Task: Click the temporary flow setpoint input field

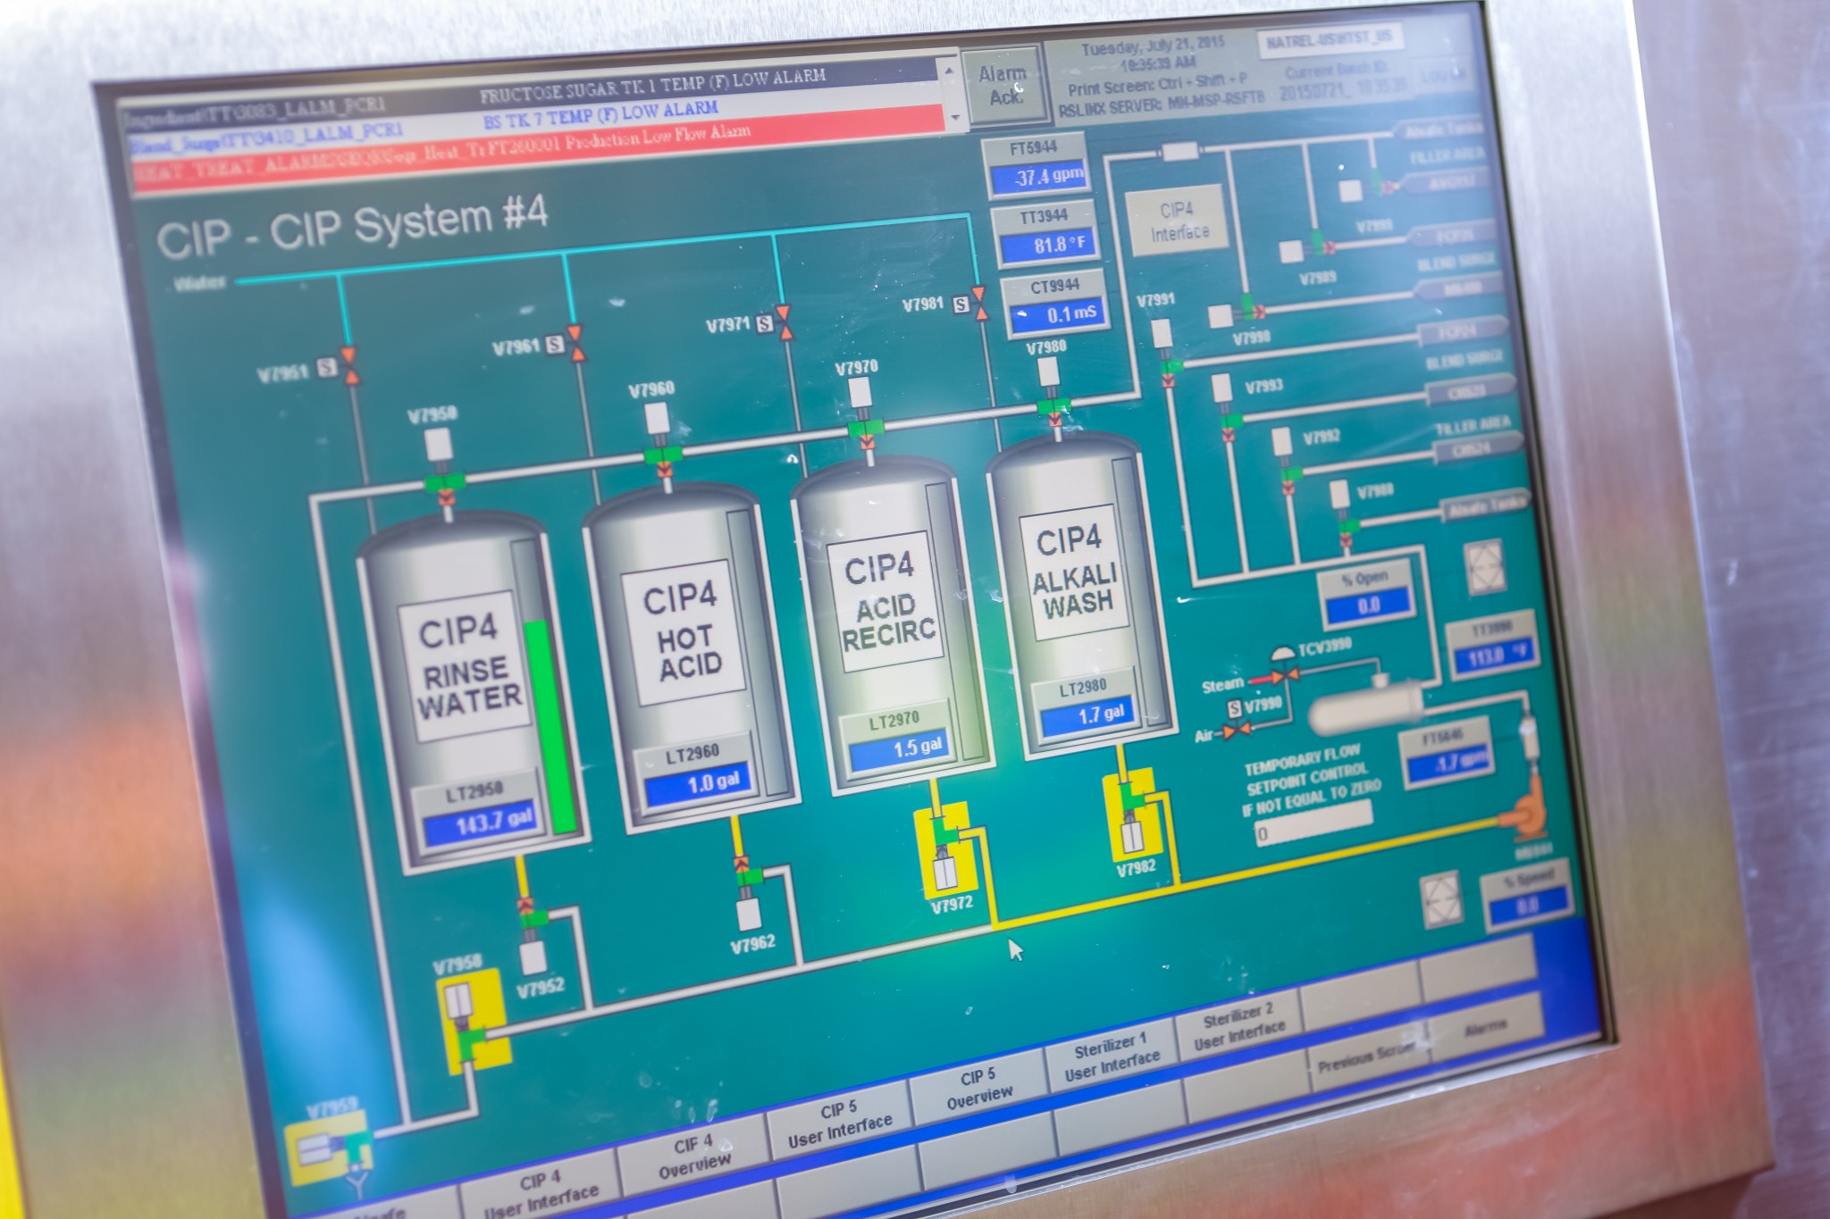Action: [x=1314, y=823]
